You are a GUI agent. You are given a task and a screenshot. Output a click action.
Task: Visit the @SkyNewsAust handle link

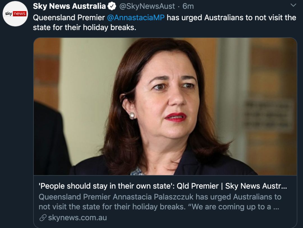[x=147, y=6]
